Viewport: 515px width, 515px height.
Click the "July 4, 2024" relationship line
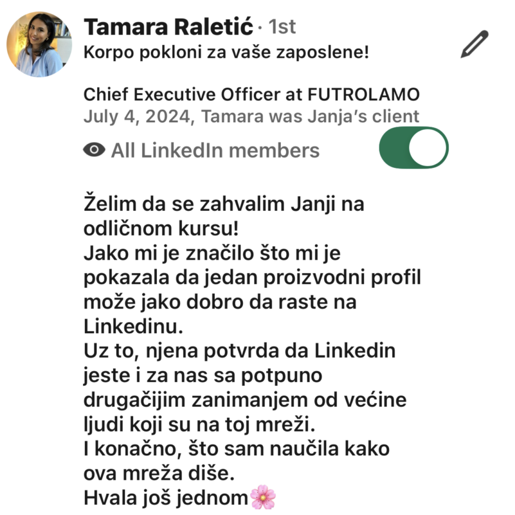click(251, 116)
